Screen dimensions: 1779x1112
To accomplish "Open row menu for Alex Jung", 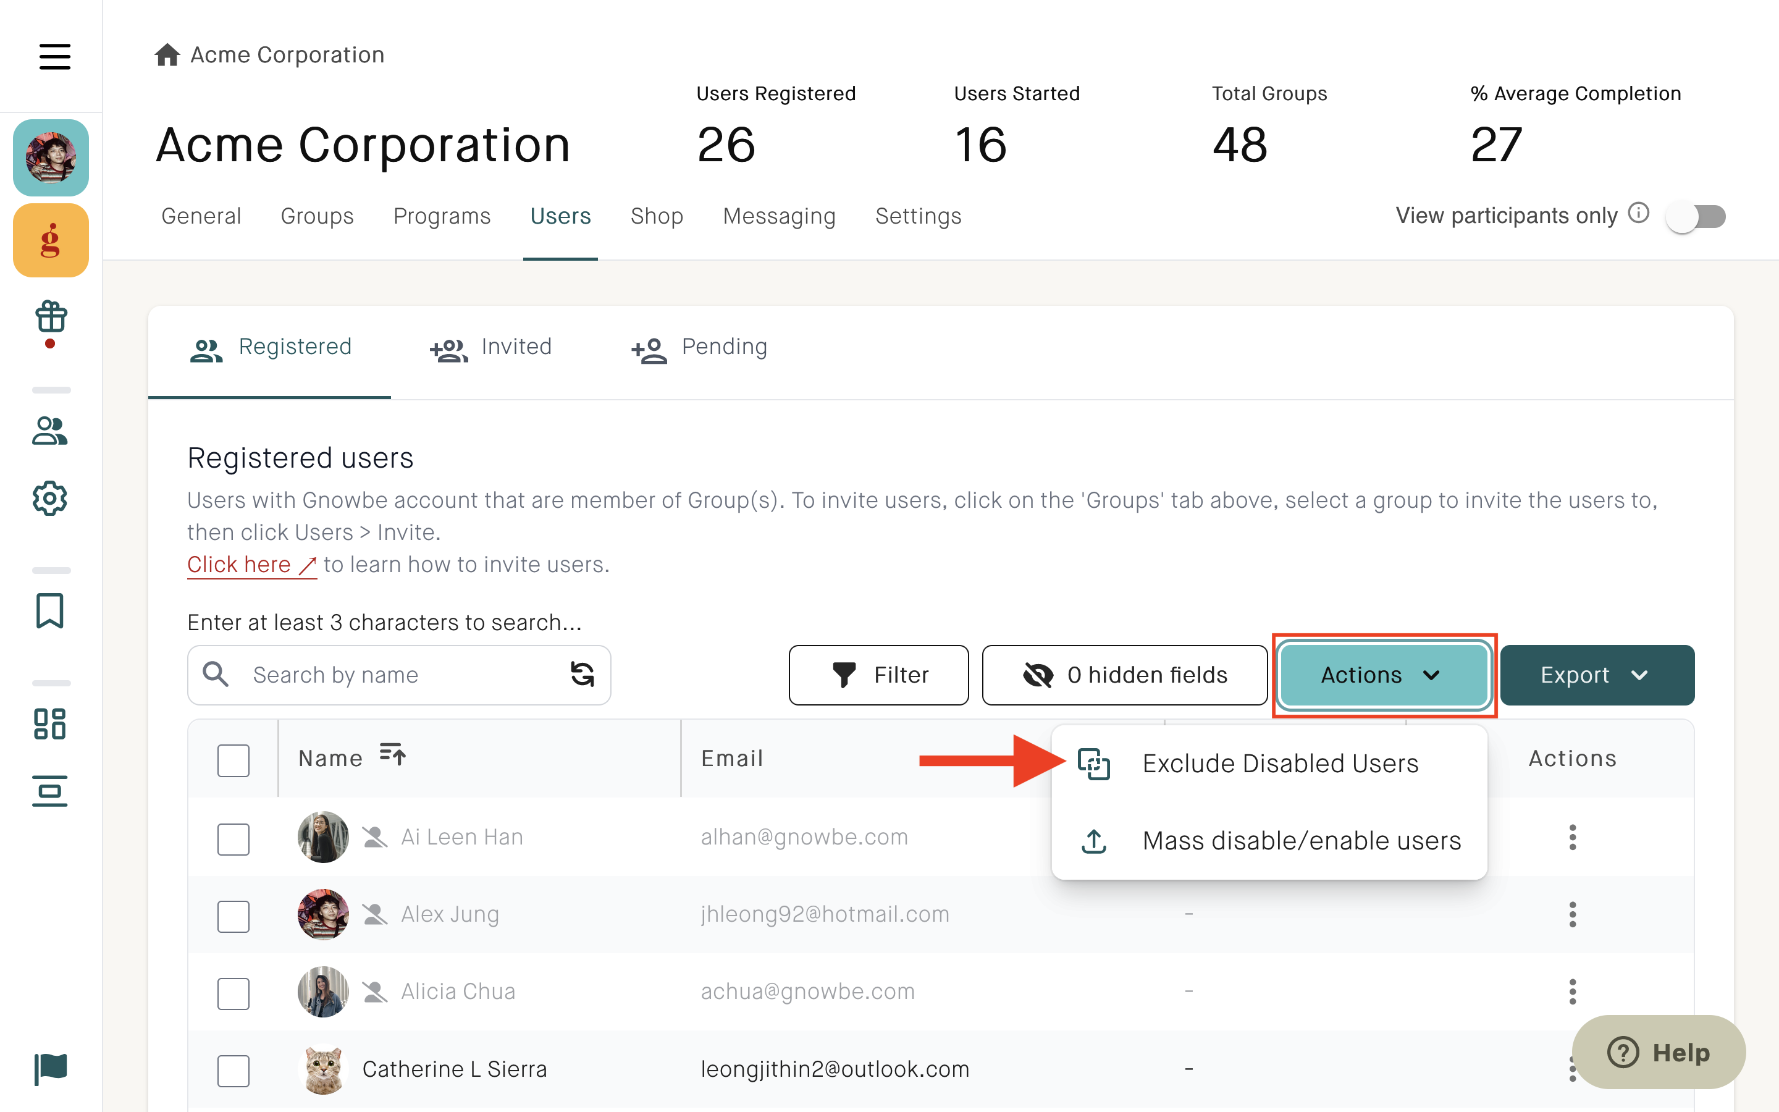I will (1573, 914).
